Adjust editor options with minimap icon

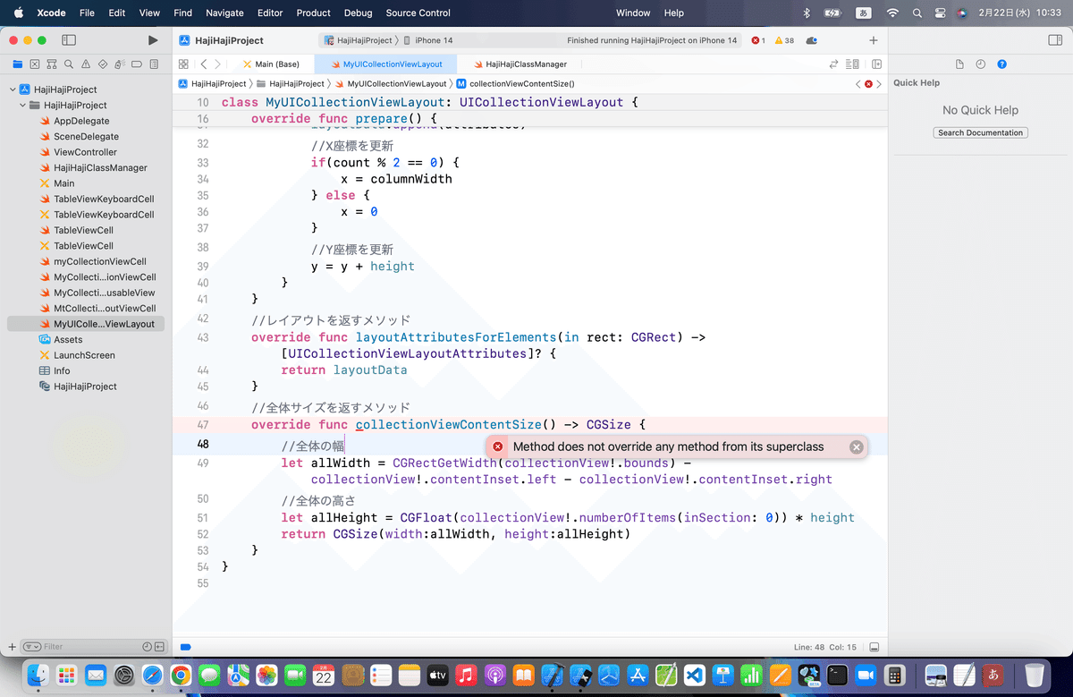click(x=852, y=64)
